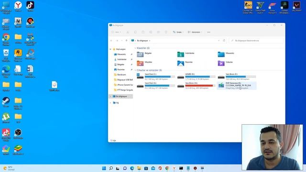Open the Sırala sort dropdown
The width and height of the screenshot is (306, 172).
tap(178, 32)
